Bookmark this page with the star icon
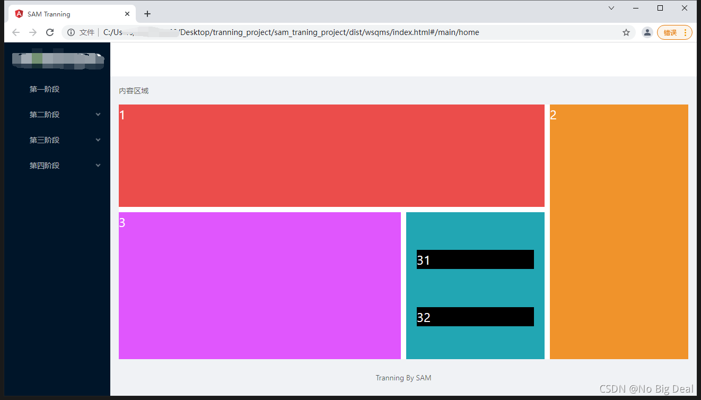 point(626,32)
